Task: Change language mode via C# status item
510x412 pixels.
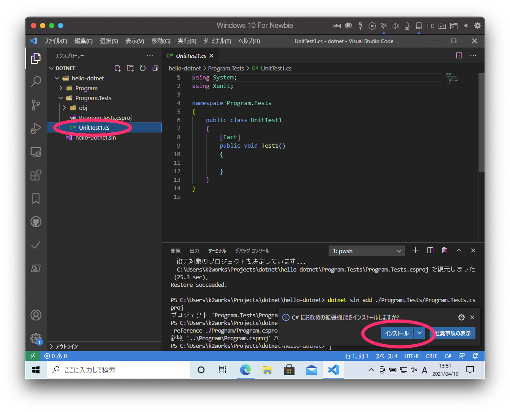Action: coord(448,356)
